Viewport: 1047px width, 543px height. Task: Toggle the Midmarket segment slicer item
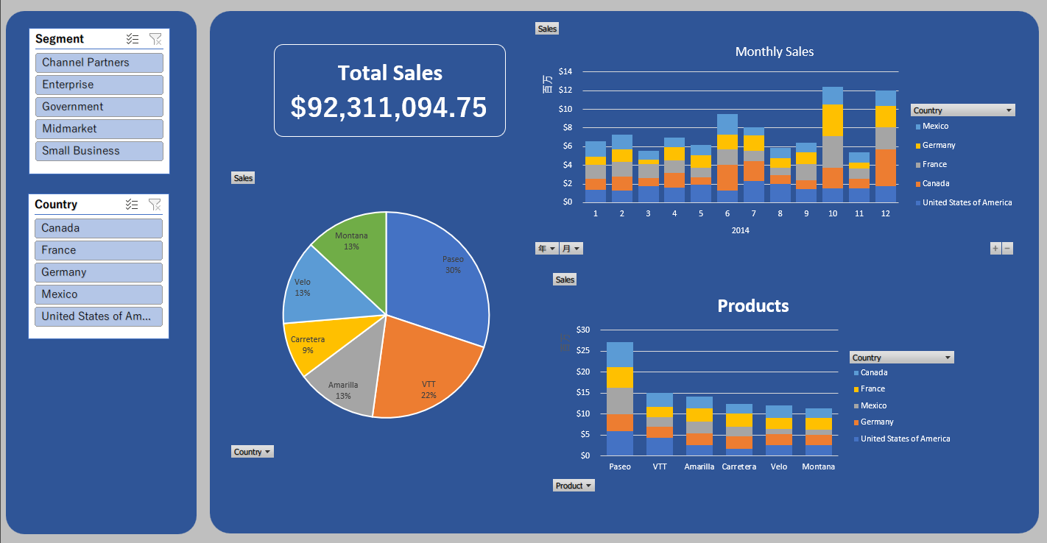(99, 129)
